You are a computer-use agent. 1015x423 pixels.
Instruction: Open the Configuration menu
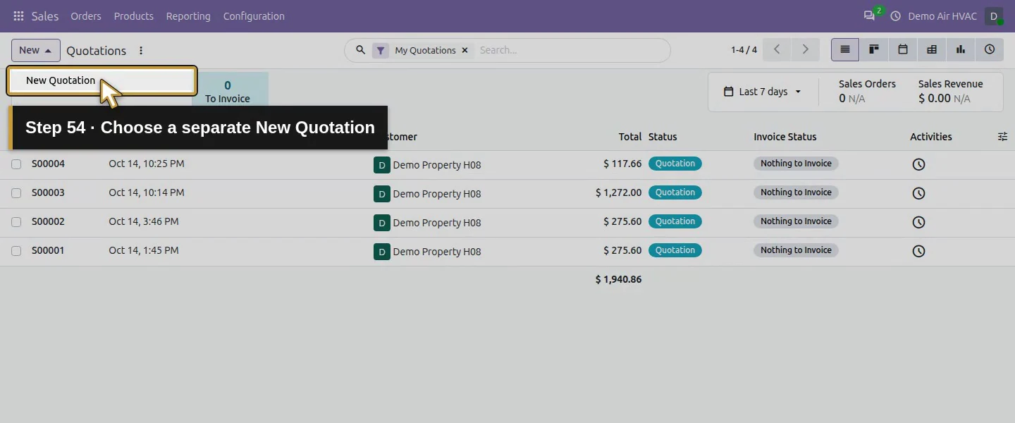[254, 16]
